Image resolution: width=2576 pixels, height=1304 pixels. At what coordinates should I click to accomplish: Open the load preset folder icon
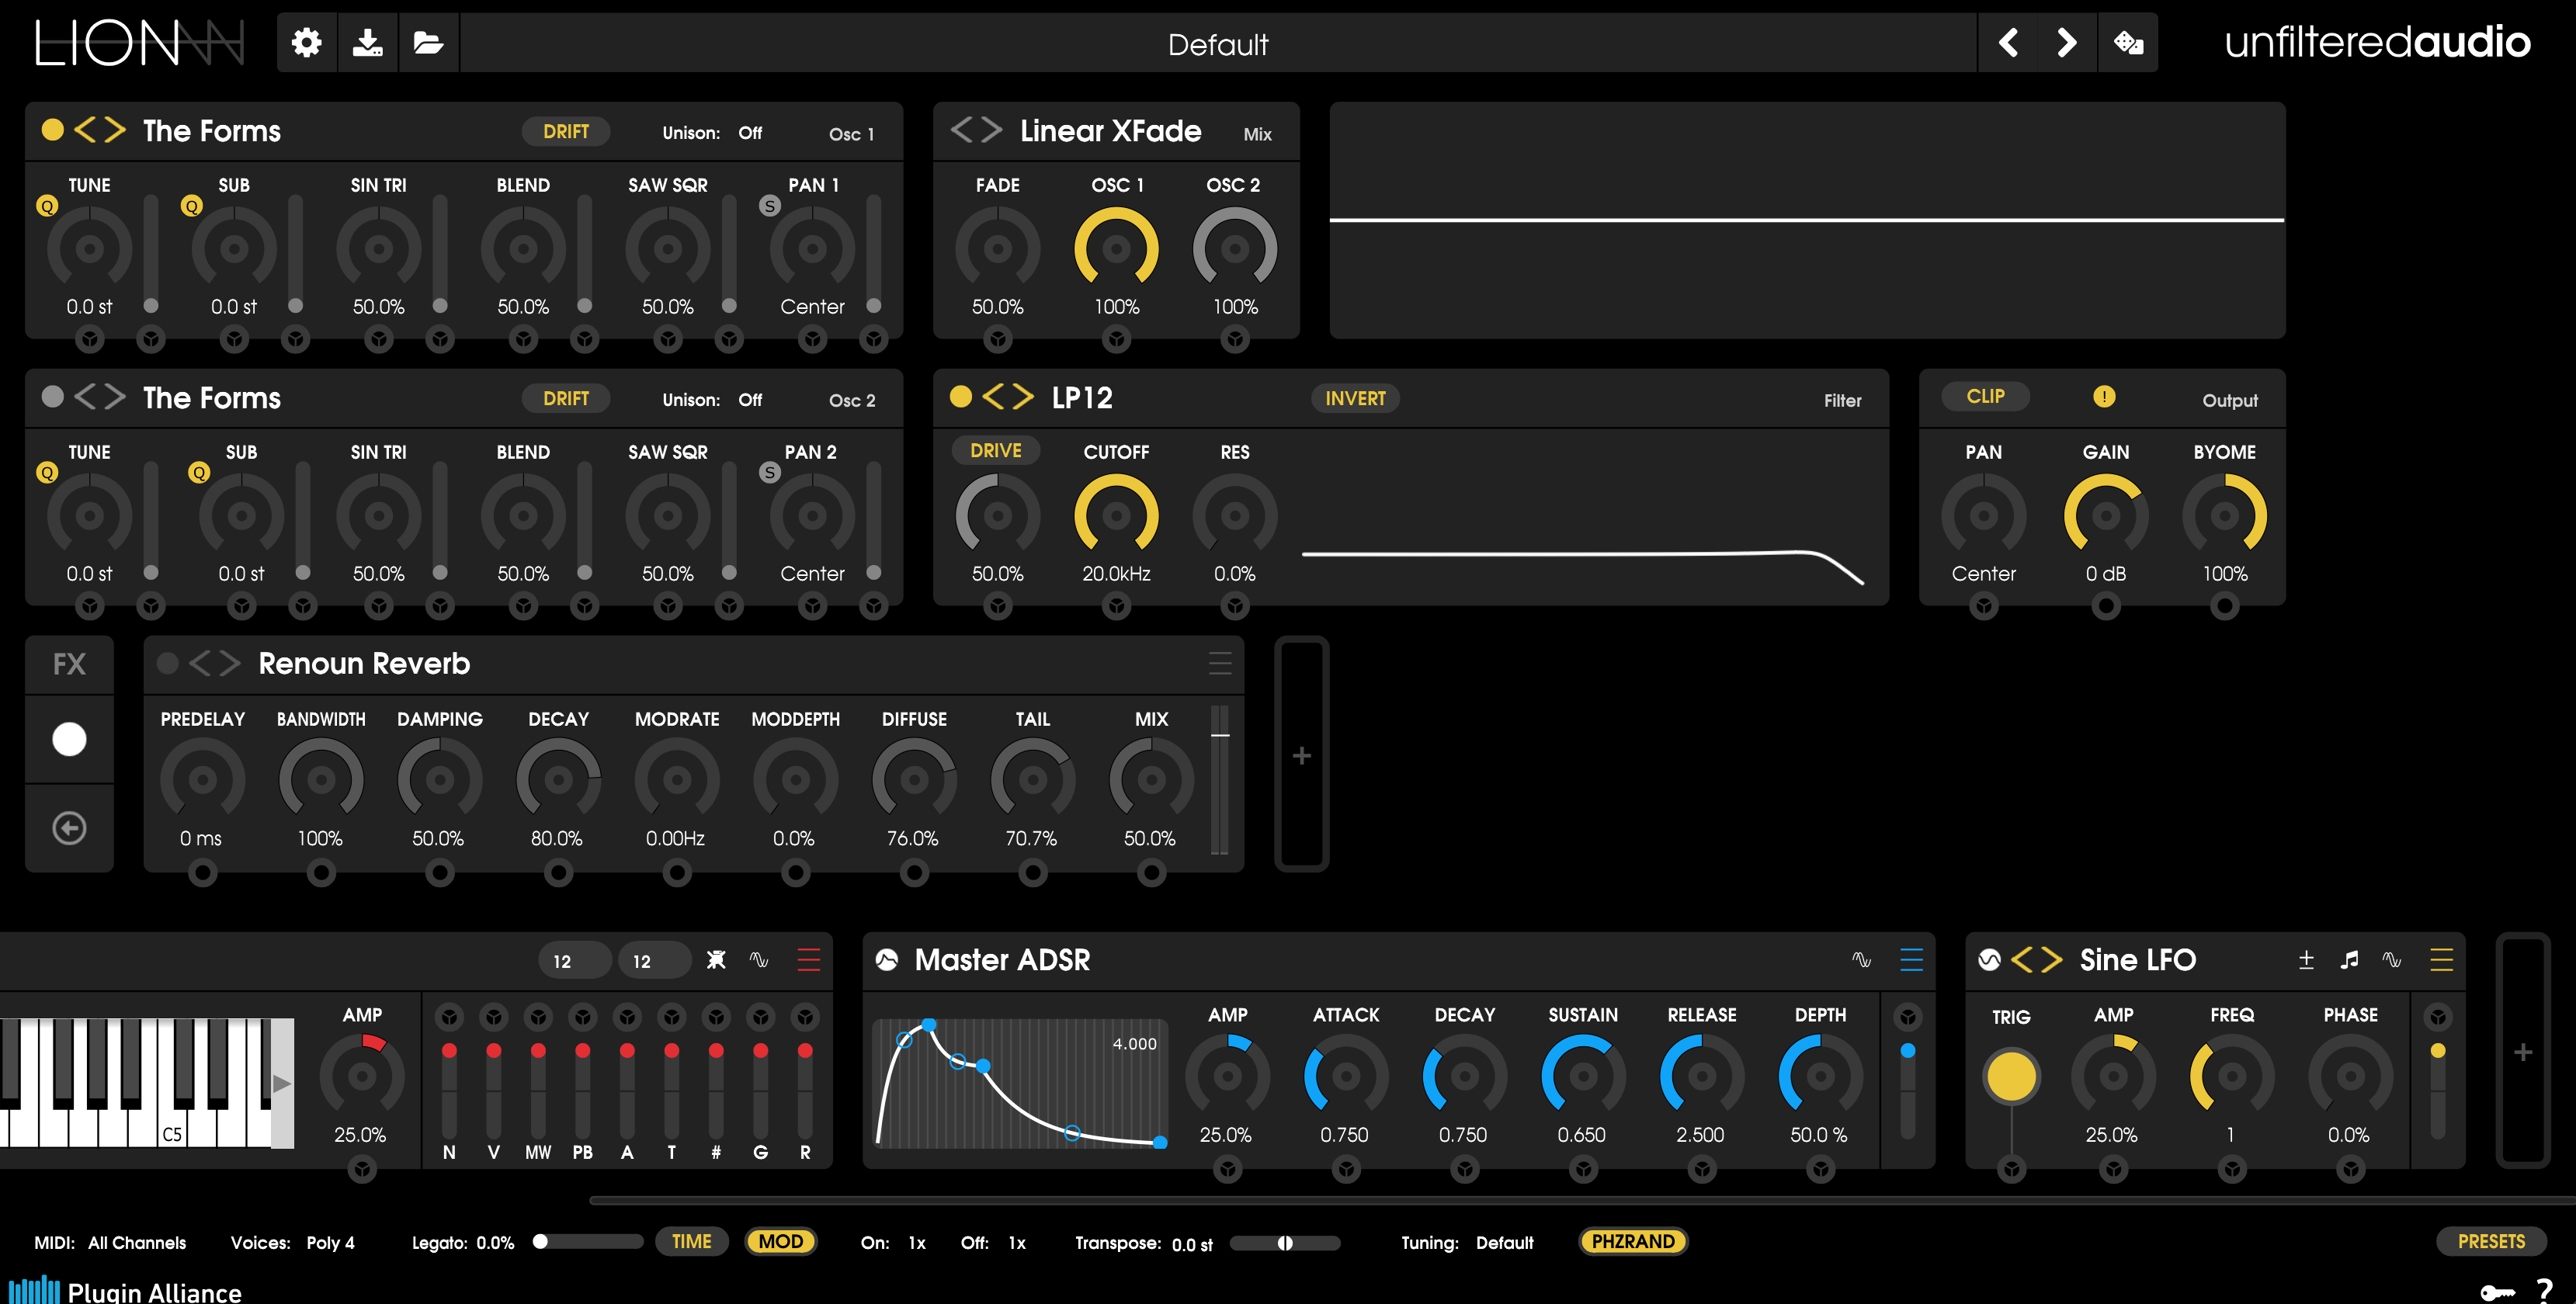tap(428, 43)
